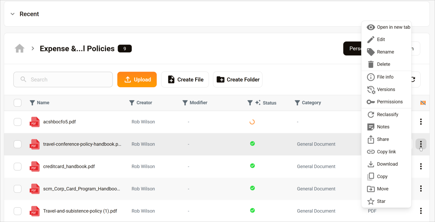
Task: Open file acshbocfo5.pdf
Action: pyautogui.click(x=59, y=122)
